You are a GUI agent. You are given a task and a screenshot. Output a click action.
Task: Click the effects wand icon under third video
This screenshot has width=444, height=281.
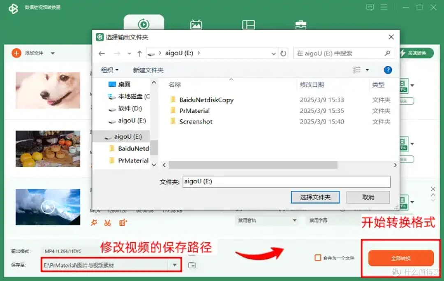coord(94,223)
